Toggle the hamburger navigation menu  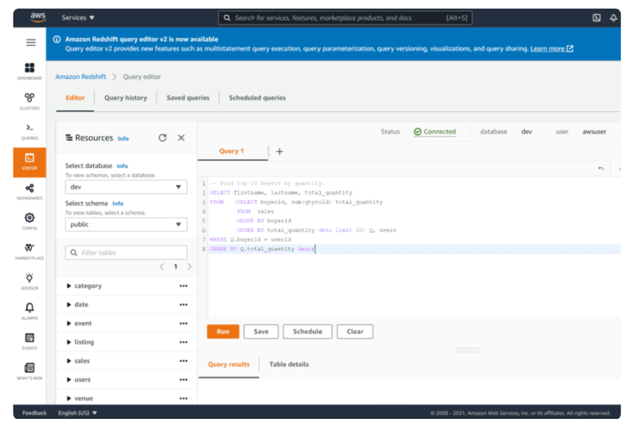[x=31, y=43]
